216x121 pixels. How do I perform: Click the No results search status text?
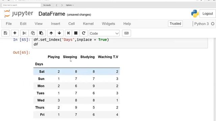(x=47, y=5)
